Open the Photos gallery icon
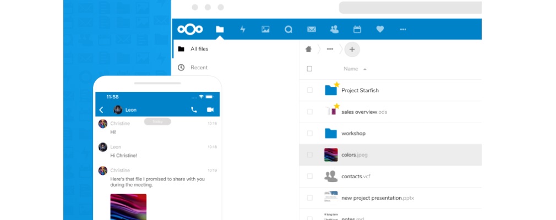 (x=265, y=29)
